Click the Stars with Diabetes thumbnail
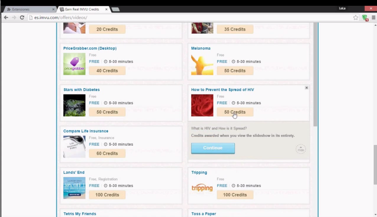The height and width of the screenshot is (217, 377). [x=74, y=105]
